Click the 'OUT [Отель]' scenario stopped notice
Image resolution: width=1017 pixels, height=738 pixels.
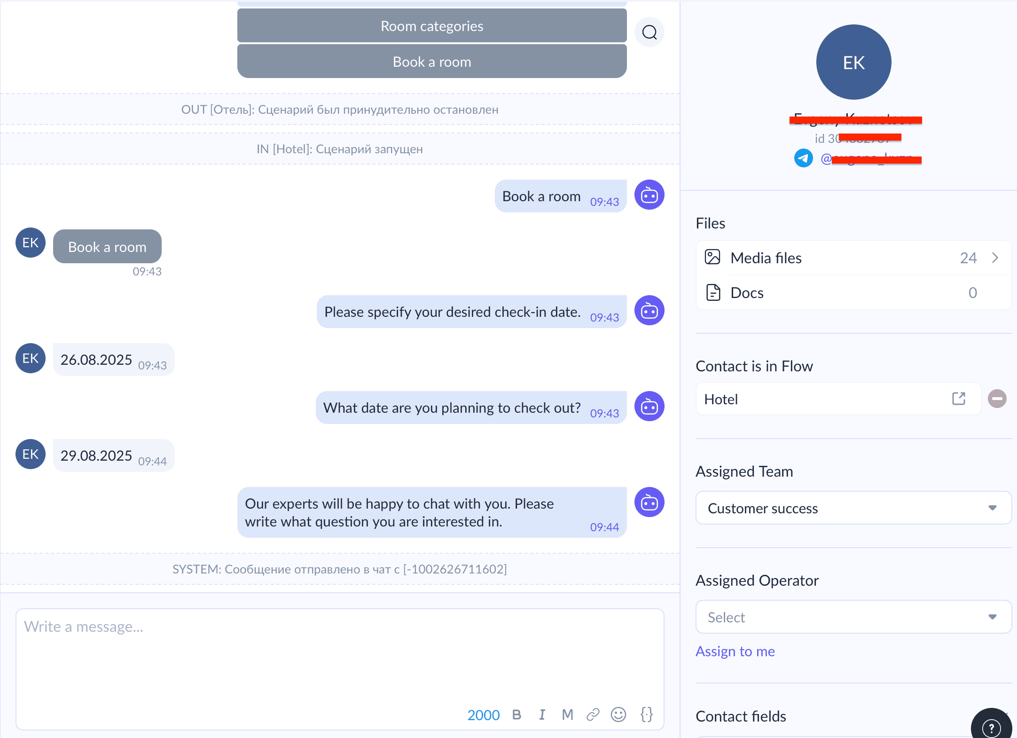[340, 110]
